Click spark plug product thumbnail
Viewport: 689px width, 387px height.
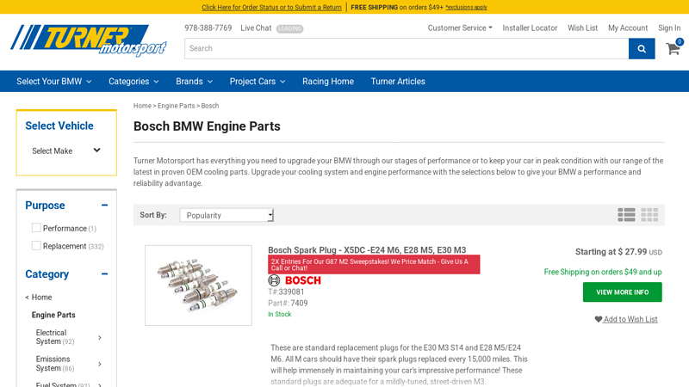(x=198, y=286)
